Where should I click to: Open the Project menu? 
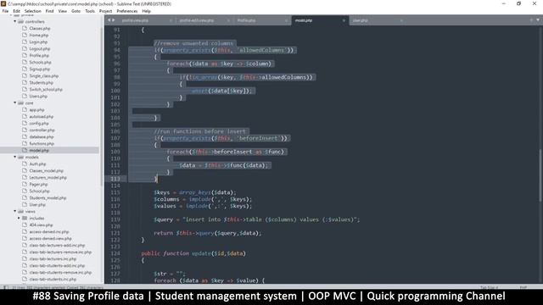[105, 11]
